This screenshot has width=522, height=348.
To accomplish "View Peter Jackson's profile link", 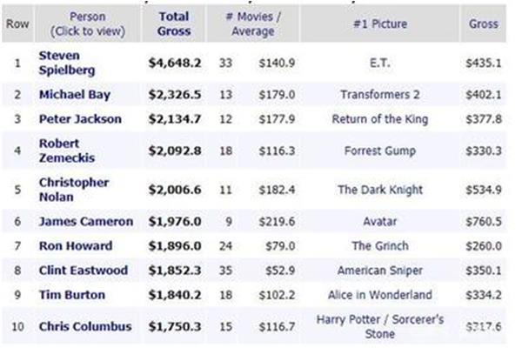I will pyautogui.click(x=80, y=119).
